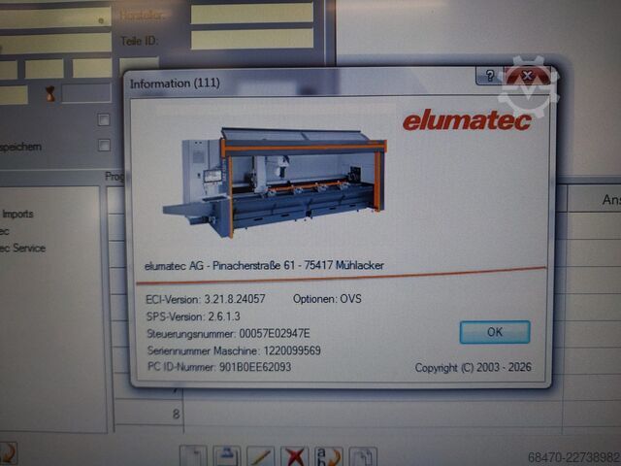Open help via the question mark button
Image resolution: width=621 pixels, height=466 pixels.
tap(489, 76)
